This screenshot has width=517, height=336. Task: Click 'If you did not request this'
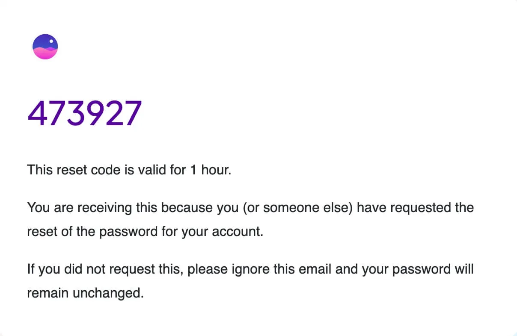105,270
